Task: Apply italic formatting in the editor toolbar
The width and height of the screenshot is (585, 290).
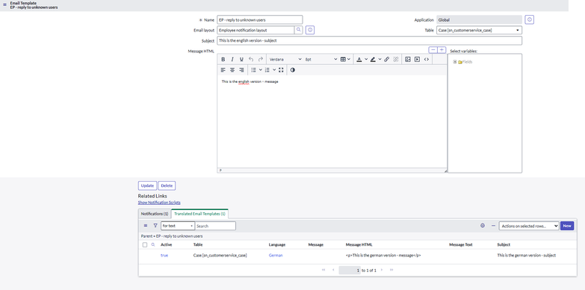Action: click(x=232, y=59)
